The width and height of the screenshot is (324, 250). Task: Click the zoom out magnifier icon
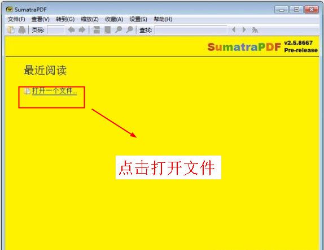(x=119, y=30)
